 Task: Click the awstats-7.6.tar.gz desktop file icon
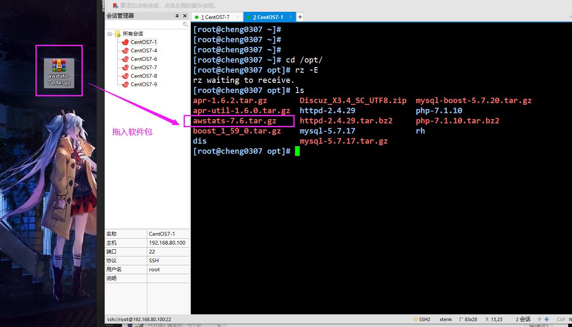pos(59,73)
